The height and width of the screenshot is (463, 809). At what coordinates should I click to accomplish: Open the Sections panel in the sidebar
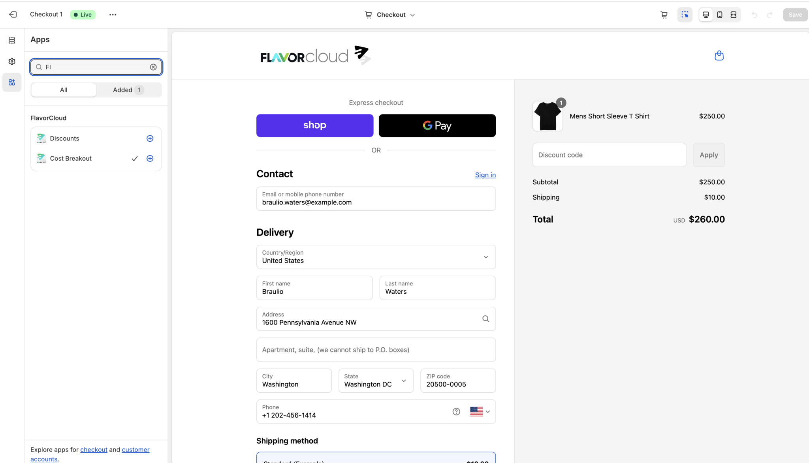12,40
